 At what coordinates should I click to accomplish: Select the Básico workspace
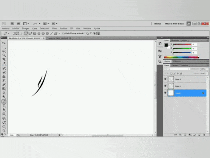tap(157, 24)
